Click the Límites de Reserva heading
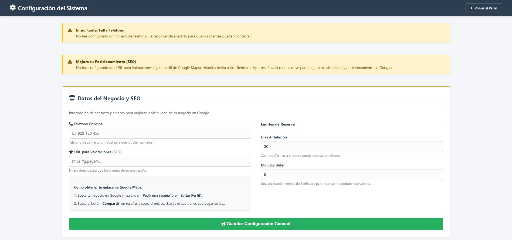Image resolution: width=512 pixels, height=240 pixels. tap(278, 124)
